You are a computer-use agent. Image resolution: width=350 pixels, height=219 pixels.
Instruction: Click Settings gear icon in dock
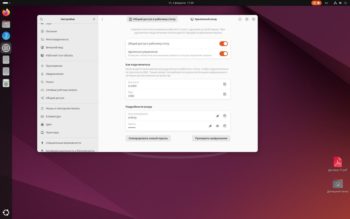[x=6, y=48]
